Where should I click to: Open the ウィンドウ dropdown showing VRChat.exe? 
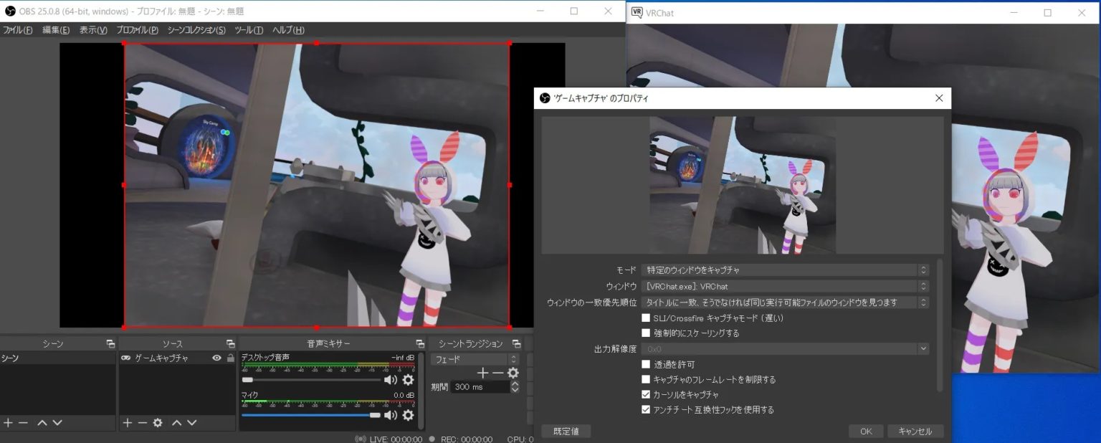click(x=781, y=285)
